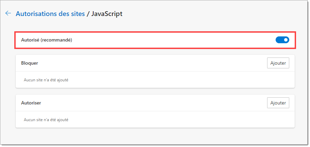This screenshot has width=310, height=147.
Task: Click the slash separator before JavaScript
Action: point(88,14)
